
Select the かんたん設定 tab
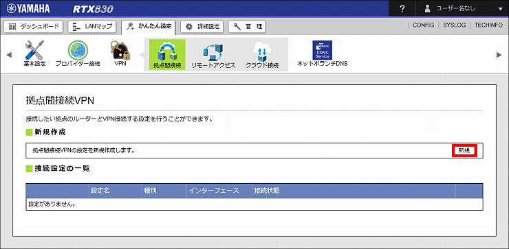[149, 27]
